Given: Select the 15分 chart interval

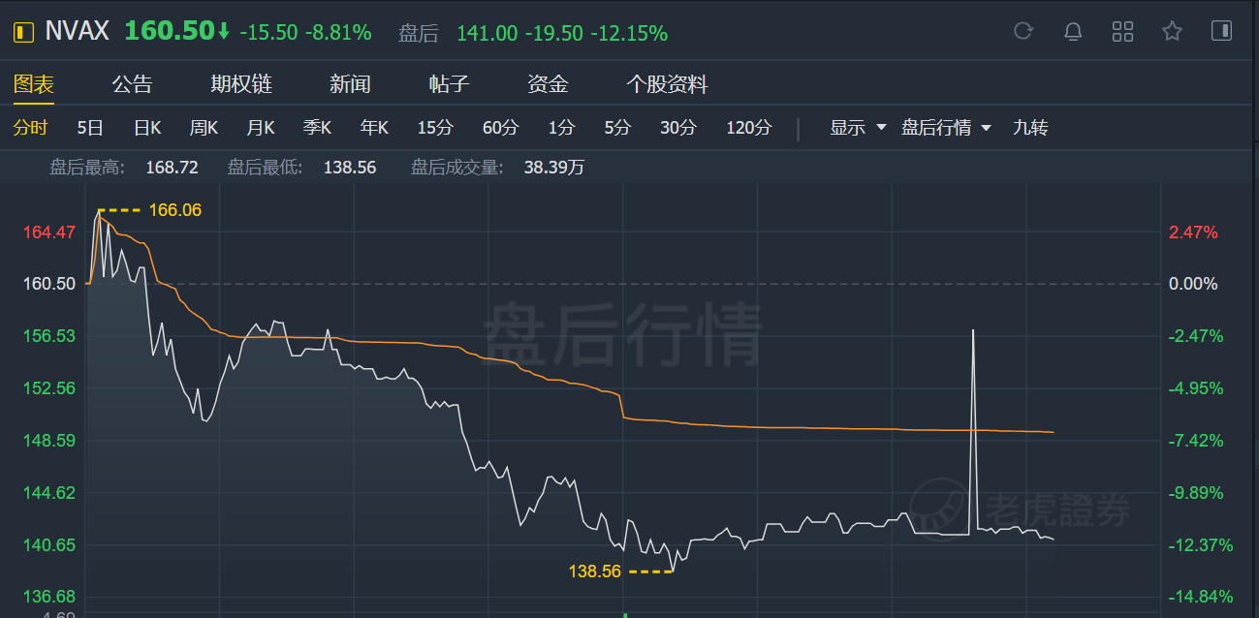Looking at the screenshot, I should (435, 128).
